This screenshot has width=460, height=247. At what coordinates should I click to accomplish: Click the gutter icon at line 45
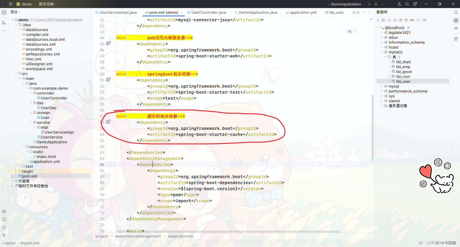click(108, 43)
